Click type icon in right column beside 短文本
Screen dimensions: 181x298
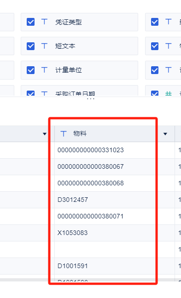click(x=169, y=46)
